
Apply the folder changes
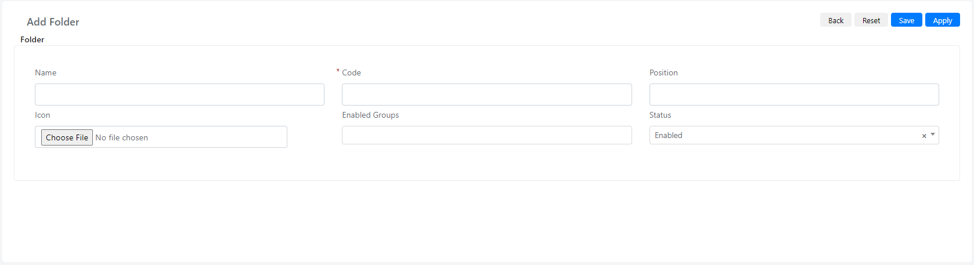coord(943,20)
